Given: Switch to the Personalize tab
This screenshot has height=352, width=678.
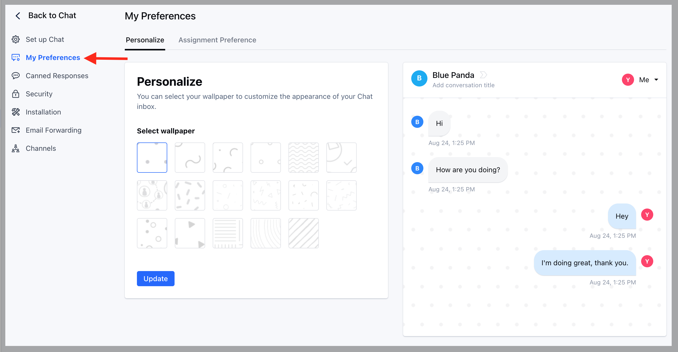Looking at the screenshot, I should [145, 40].
